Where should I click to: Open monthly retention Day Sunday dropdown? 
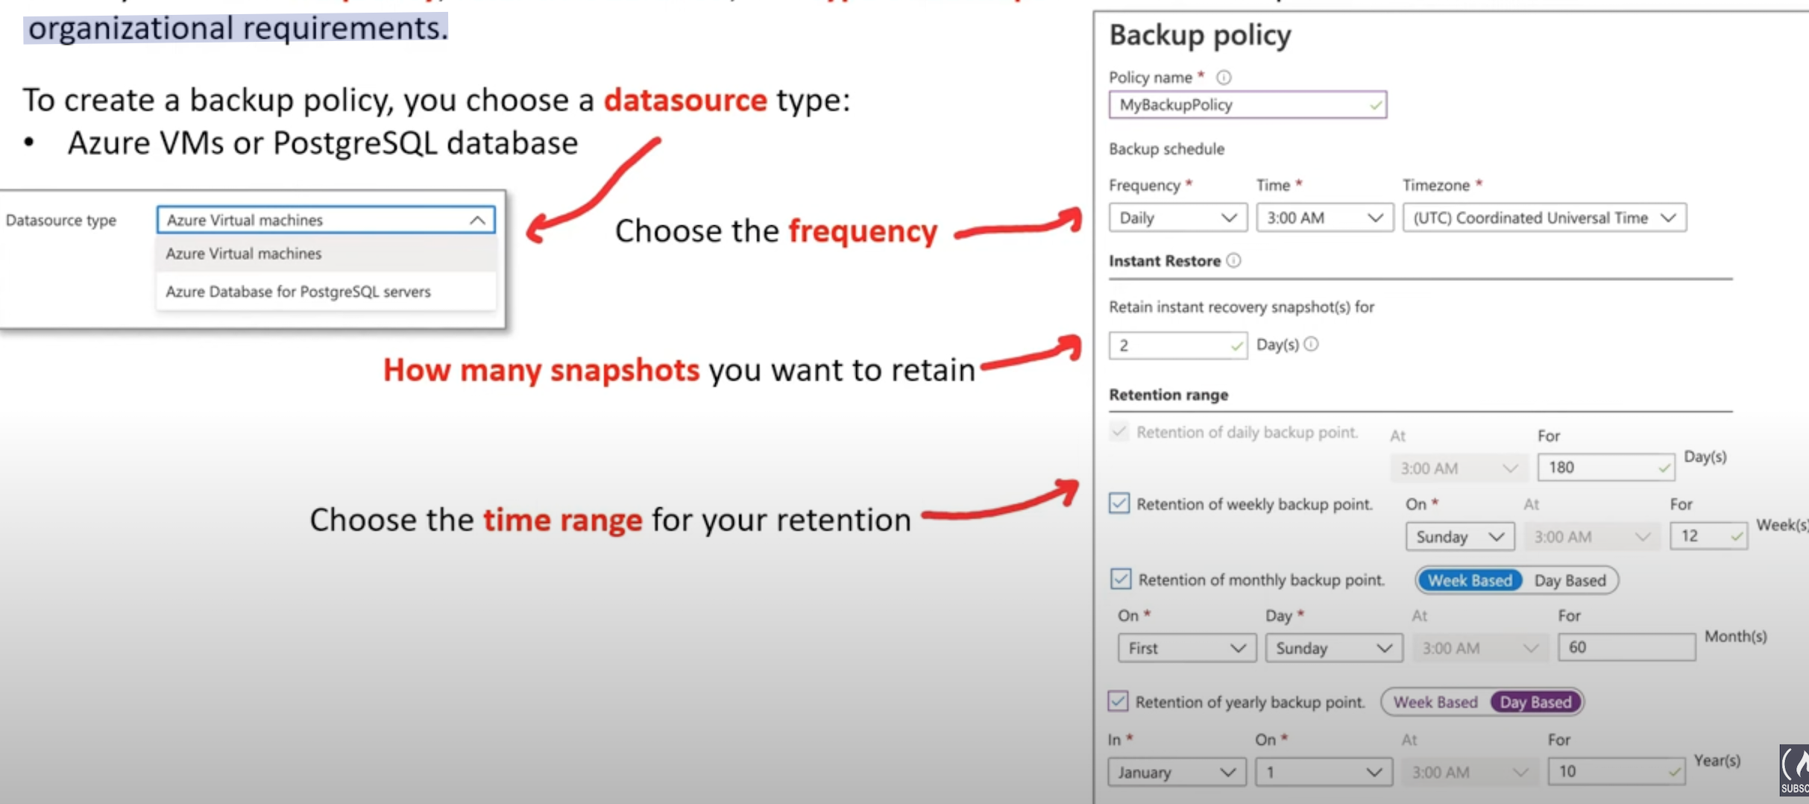(x=1333, y=648)
